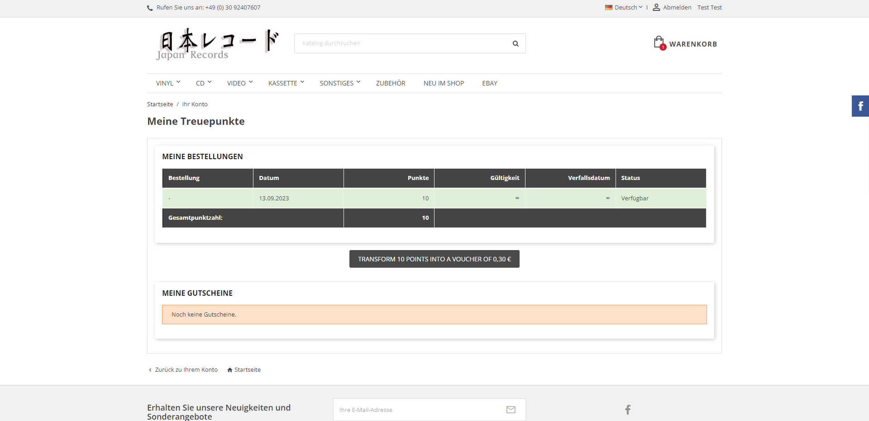Submit search with magnifier icon
The width and height of the screenshot is (869, 421).
[516, 43]
